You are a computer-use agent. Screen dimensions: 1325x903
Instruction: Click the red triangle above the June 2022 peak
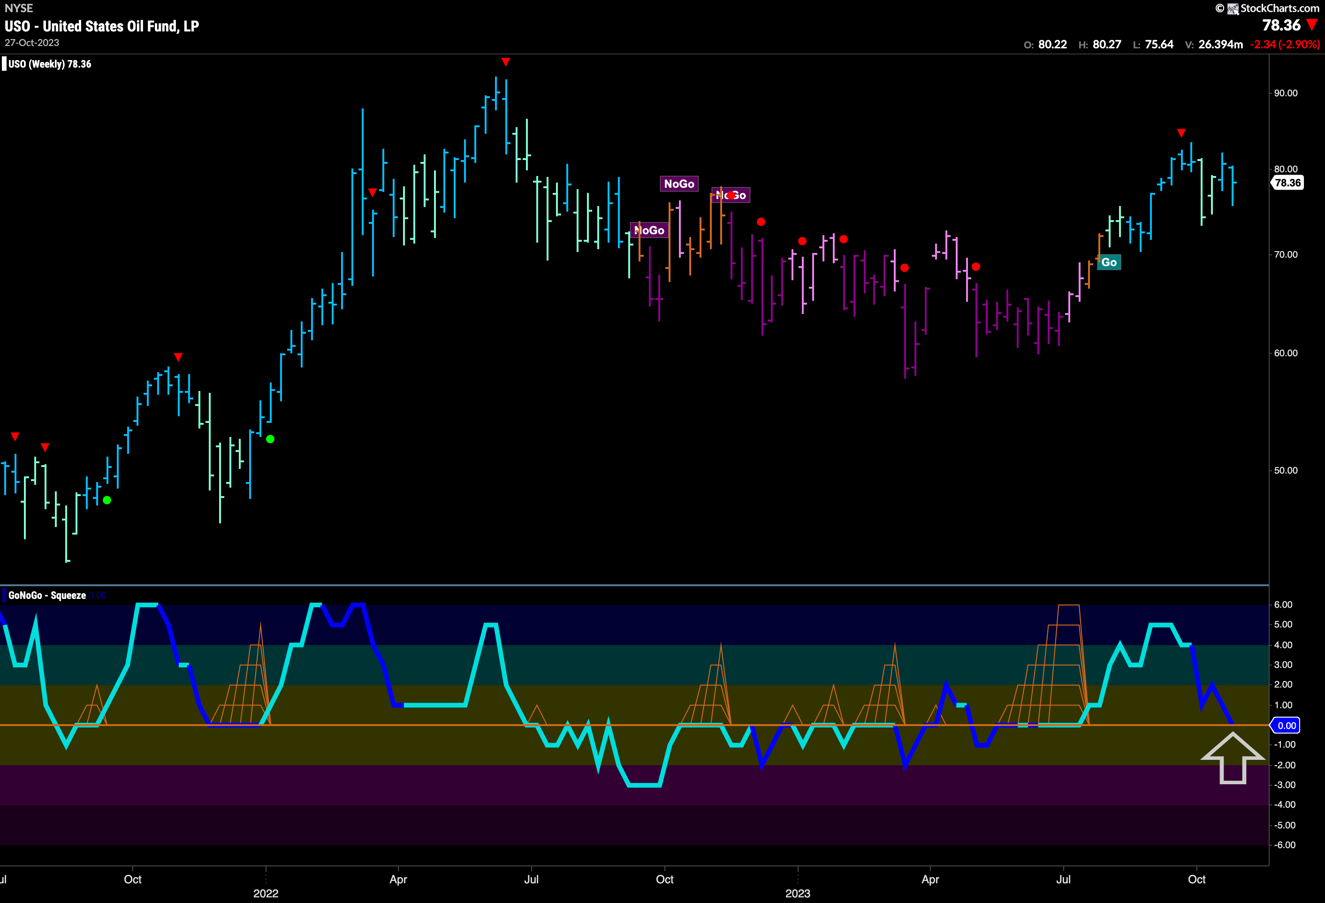click(x=506, y=61)
